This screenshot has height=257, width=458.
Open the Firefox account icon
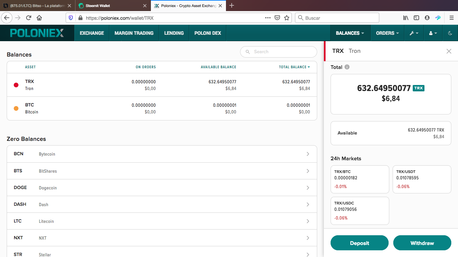[x=427, y=18]
